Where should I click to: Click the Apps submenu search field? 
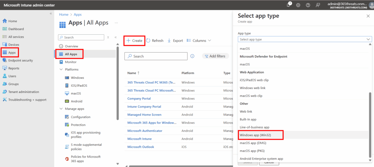coord(81,38)
